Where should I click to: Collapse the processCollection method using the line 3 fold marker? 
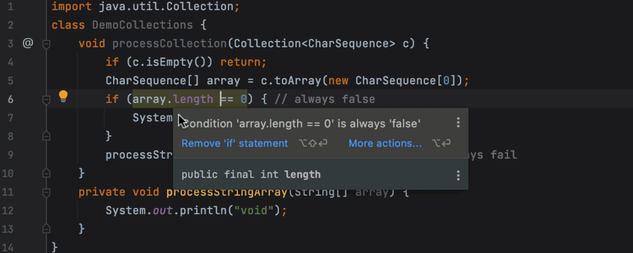46,43
